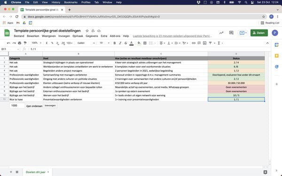Open a new Chrome tab
This screenshot has width=282, height=176.
coord(70,10)
